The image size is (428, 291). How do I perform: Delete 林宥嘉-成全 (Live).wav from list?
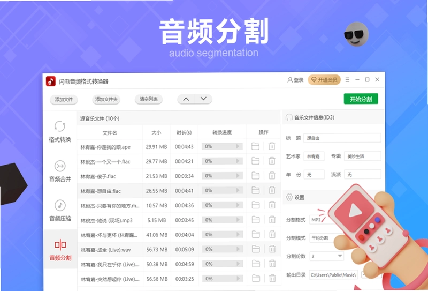[x=272, y=249]
